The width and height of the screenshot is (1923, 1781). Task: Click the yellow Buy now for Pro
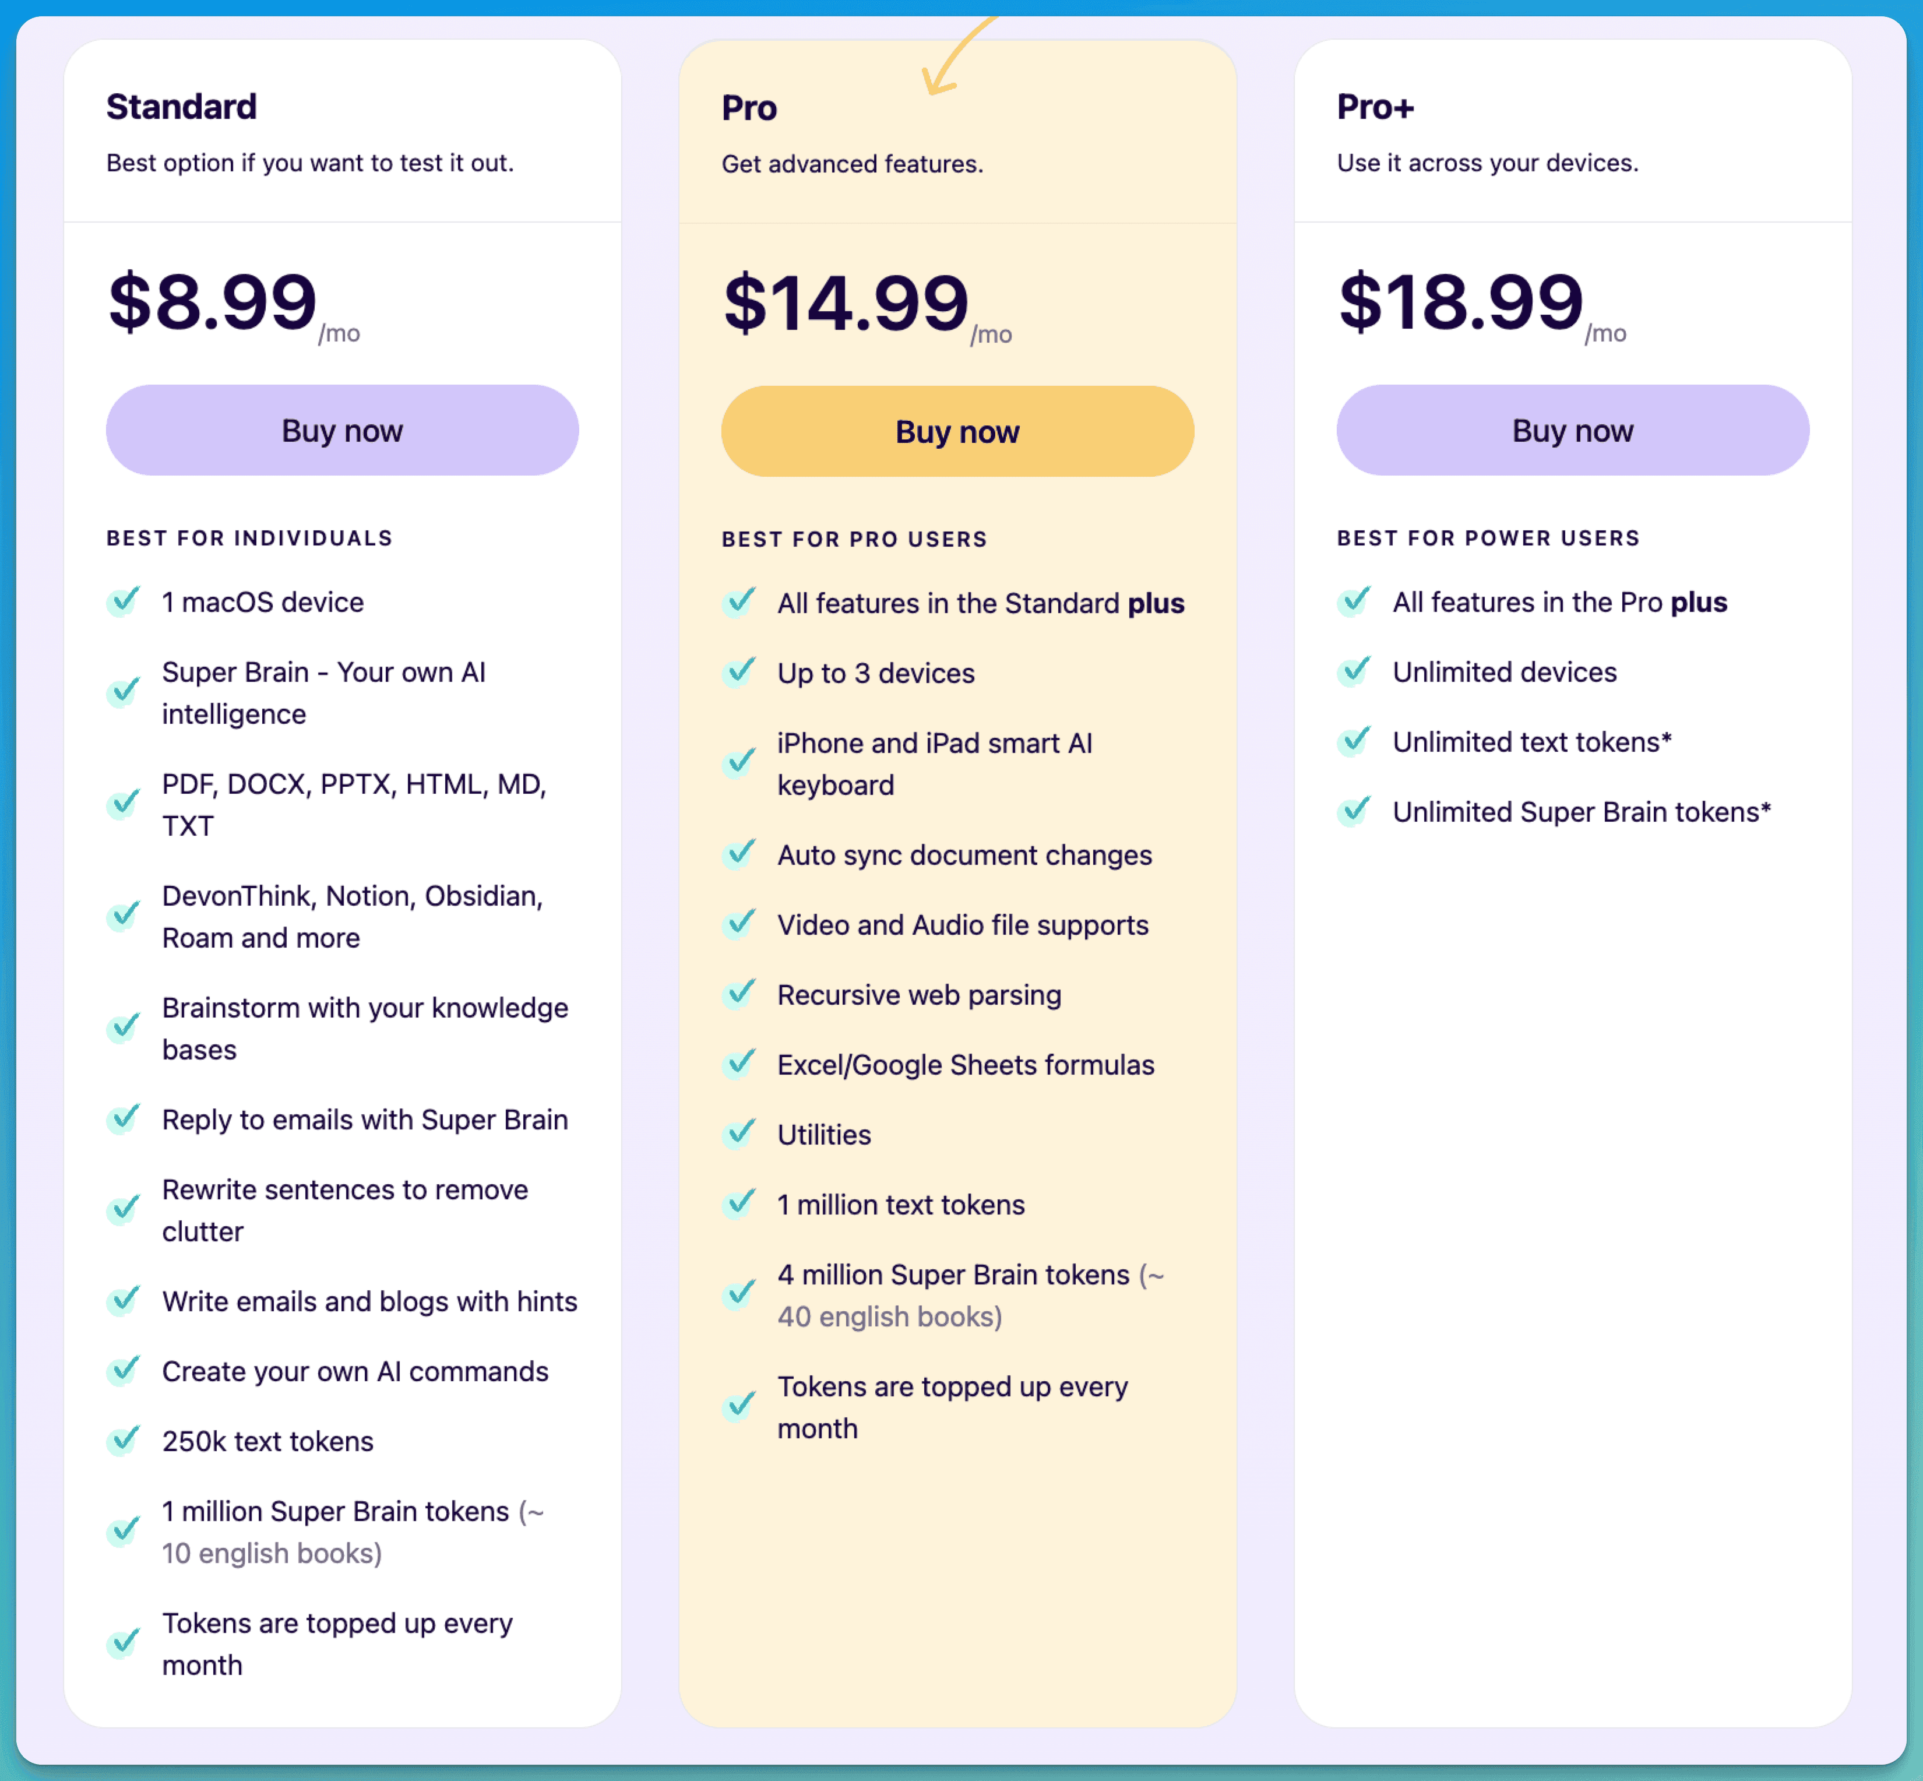click(957, 431)
